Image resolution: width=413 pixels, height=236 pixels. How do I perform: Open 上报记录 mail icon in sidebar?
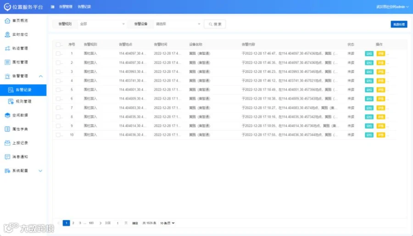pyautogui.click(x=7, y=143)
